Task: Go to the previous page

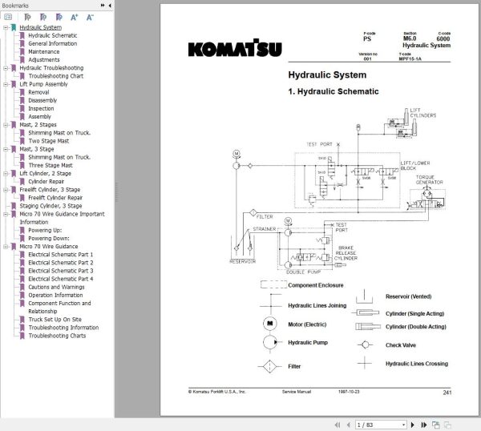Action: pyautogui.click(x=349, y=425)
